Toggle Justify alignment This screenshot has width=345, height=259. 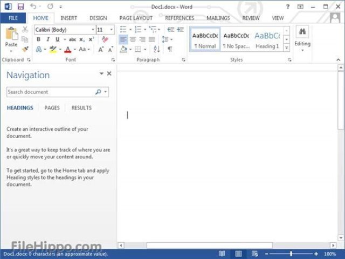click(152, 39)
